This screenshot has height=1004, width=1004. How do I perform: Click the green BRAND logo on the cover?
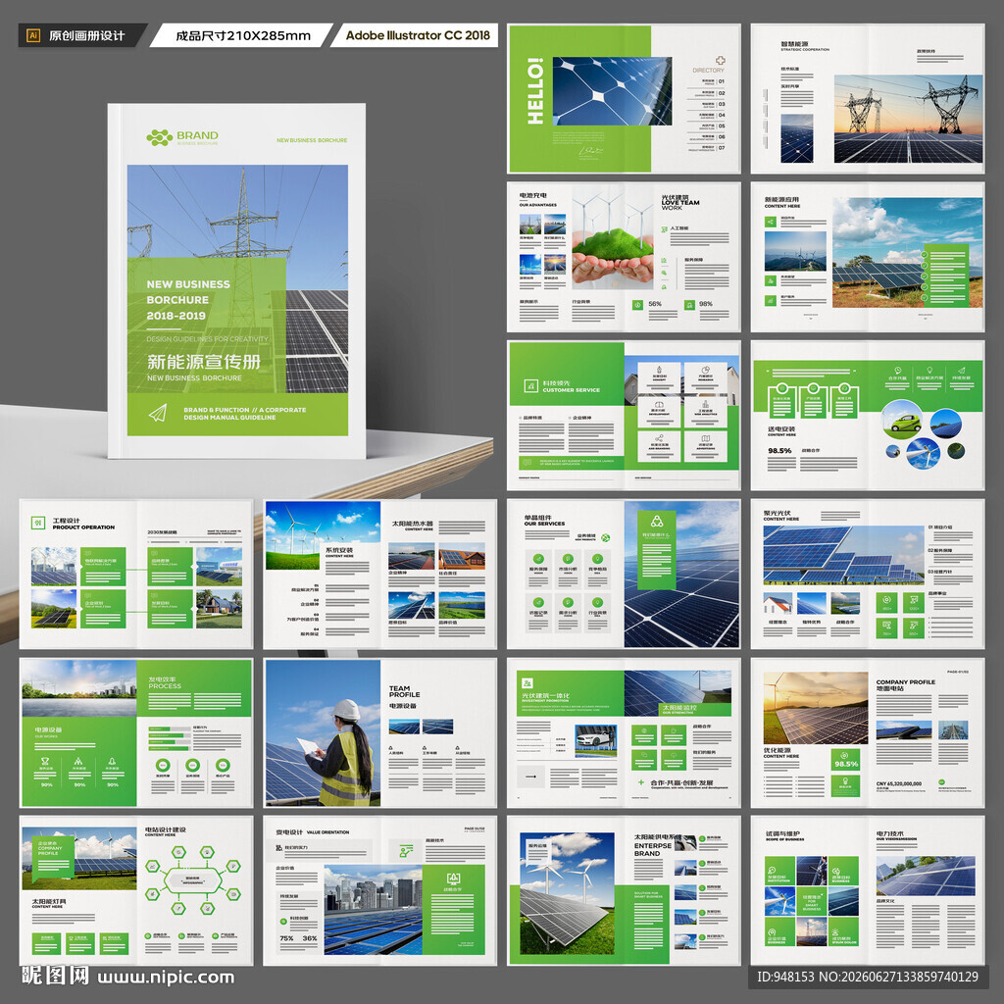(181, 137)
